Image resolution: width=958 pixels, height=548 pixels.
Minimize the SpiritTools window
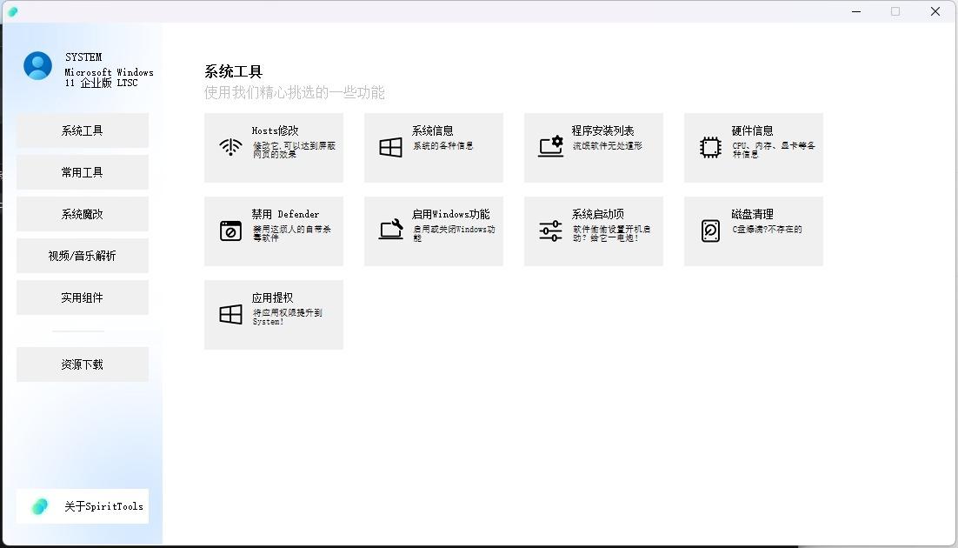(x=856, y=11)
